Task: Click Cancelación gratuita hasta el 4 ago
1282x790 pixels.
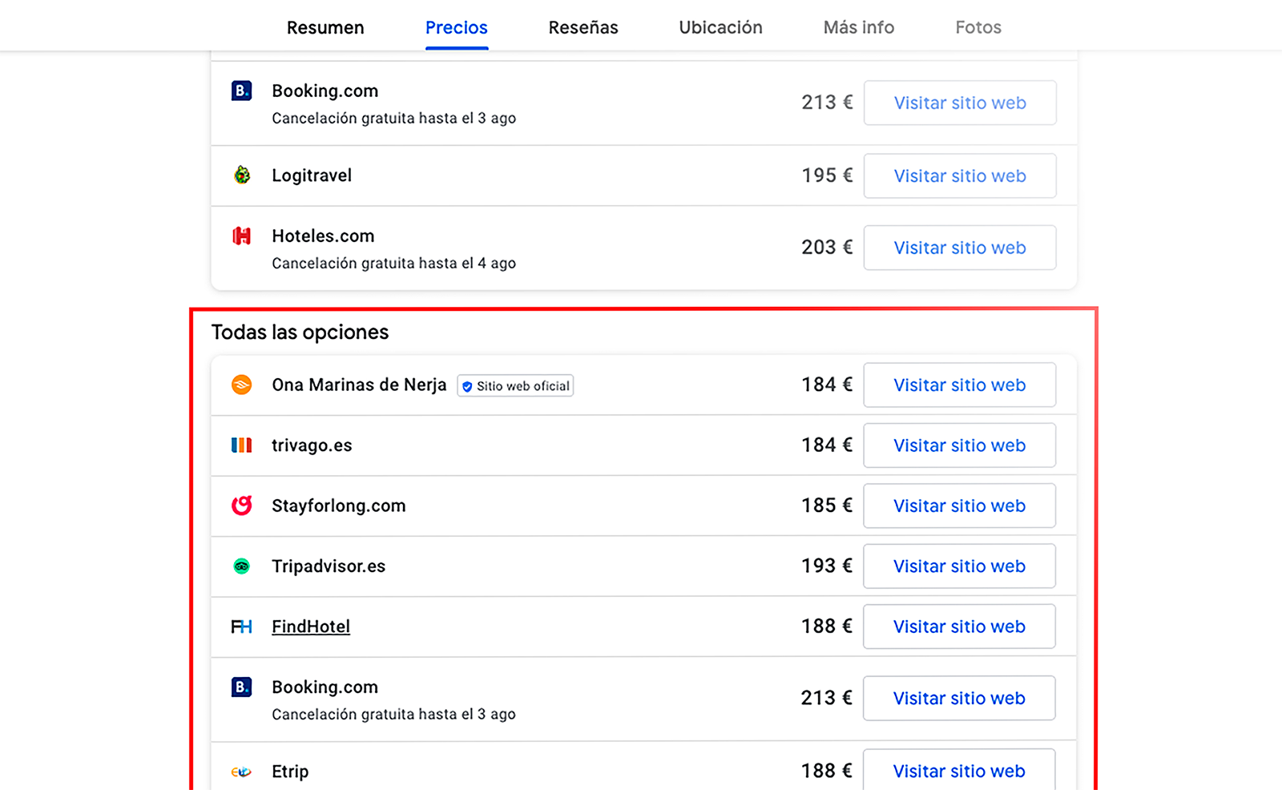Action: [393, 263]
